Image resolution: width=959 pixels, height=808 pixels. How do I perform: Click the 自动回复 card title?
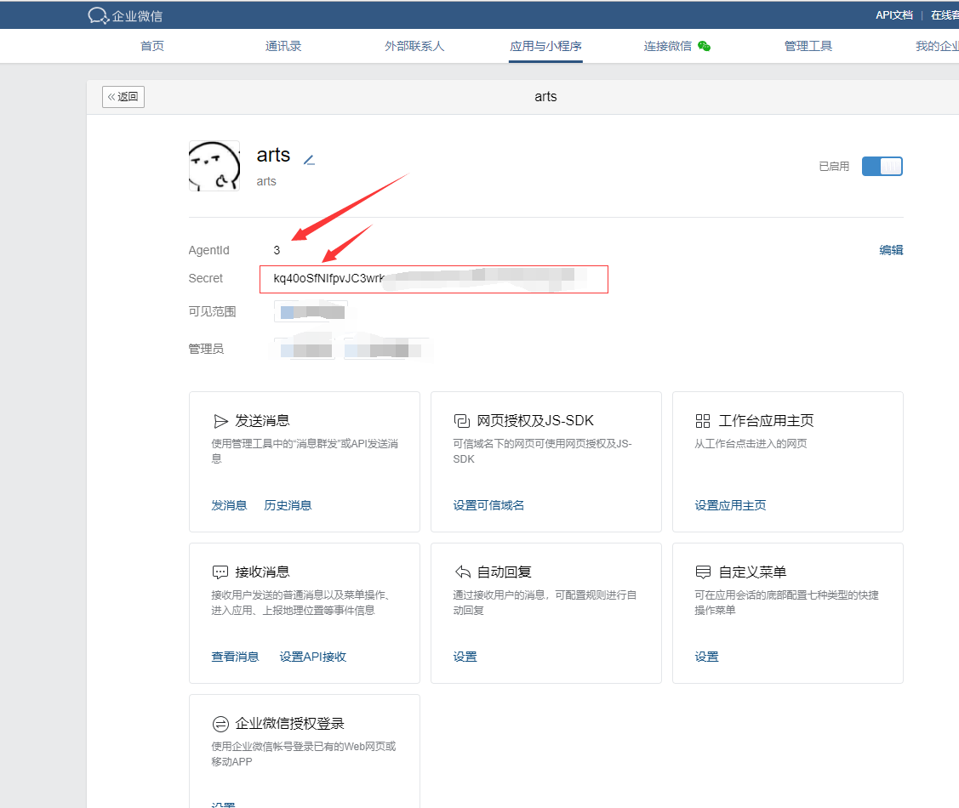[x=504, y=572]
